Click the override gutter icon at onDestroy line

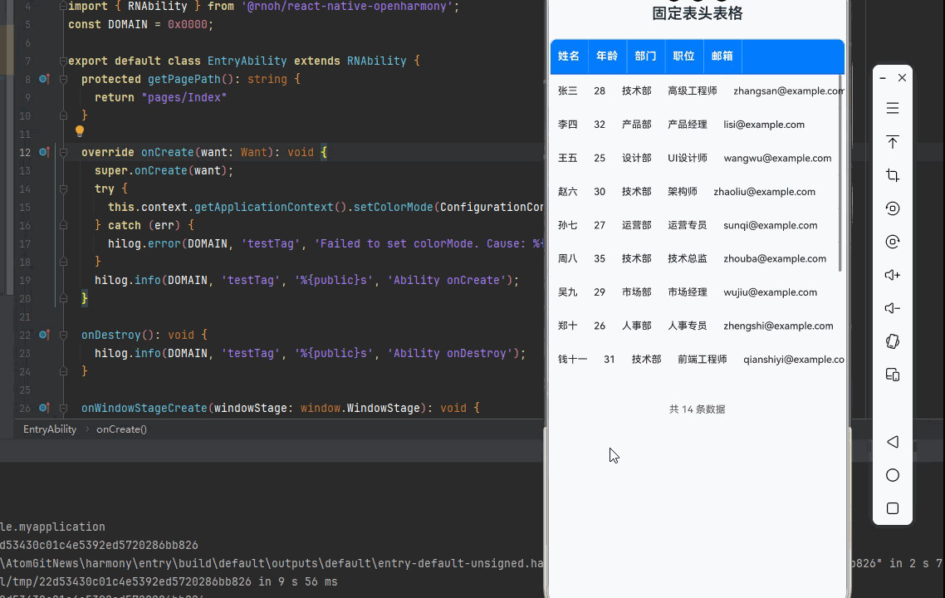click(x=44, y=335)
